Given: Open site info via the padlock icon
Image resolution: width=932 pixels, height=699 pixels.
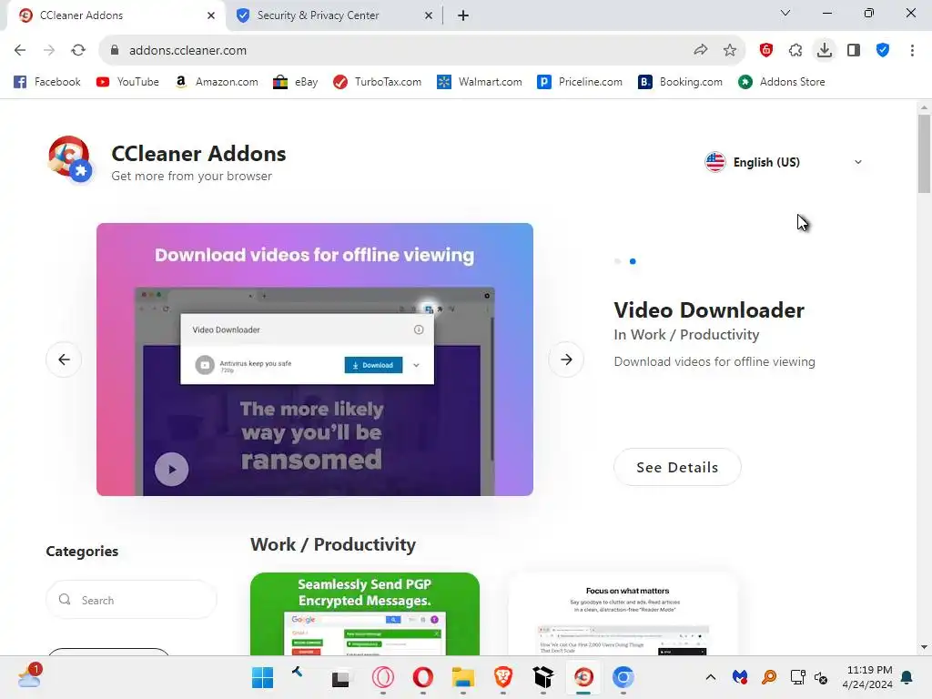Looking at the screenshot, I should point(115,51).
